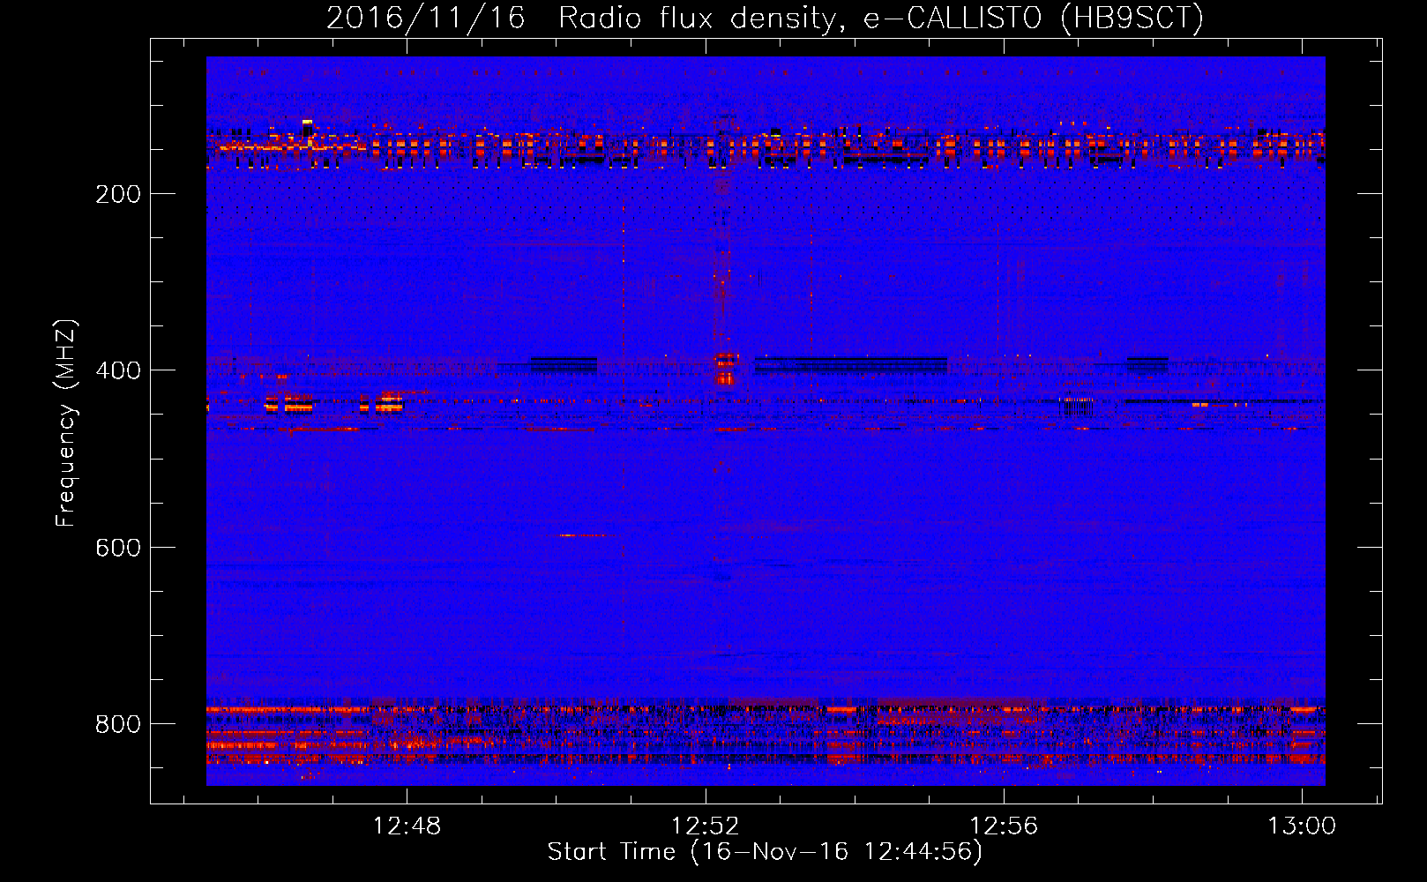Click the 200 frequency tick label
Screen dimensions: 1427x882
click(117, 194)
